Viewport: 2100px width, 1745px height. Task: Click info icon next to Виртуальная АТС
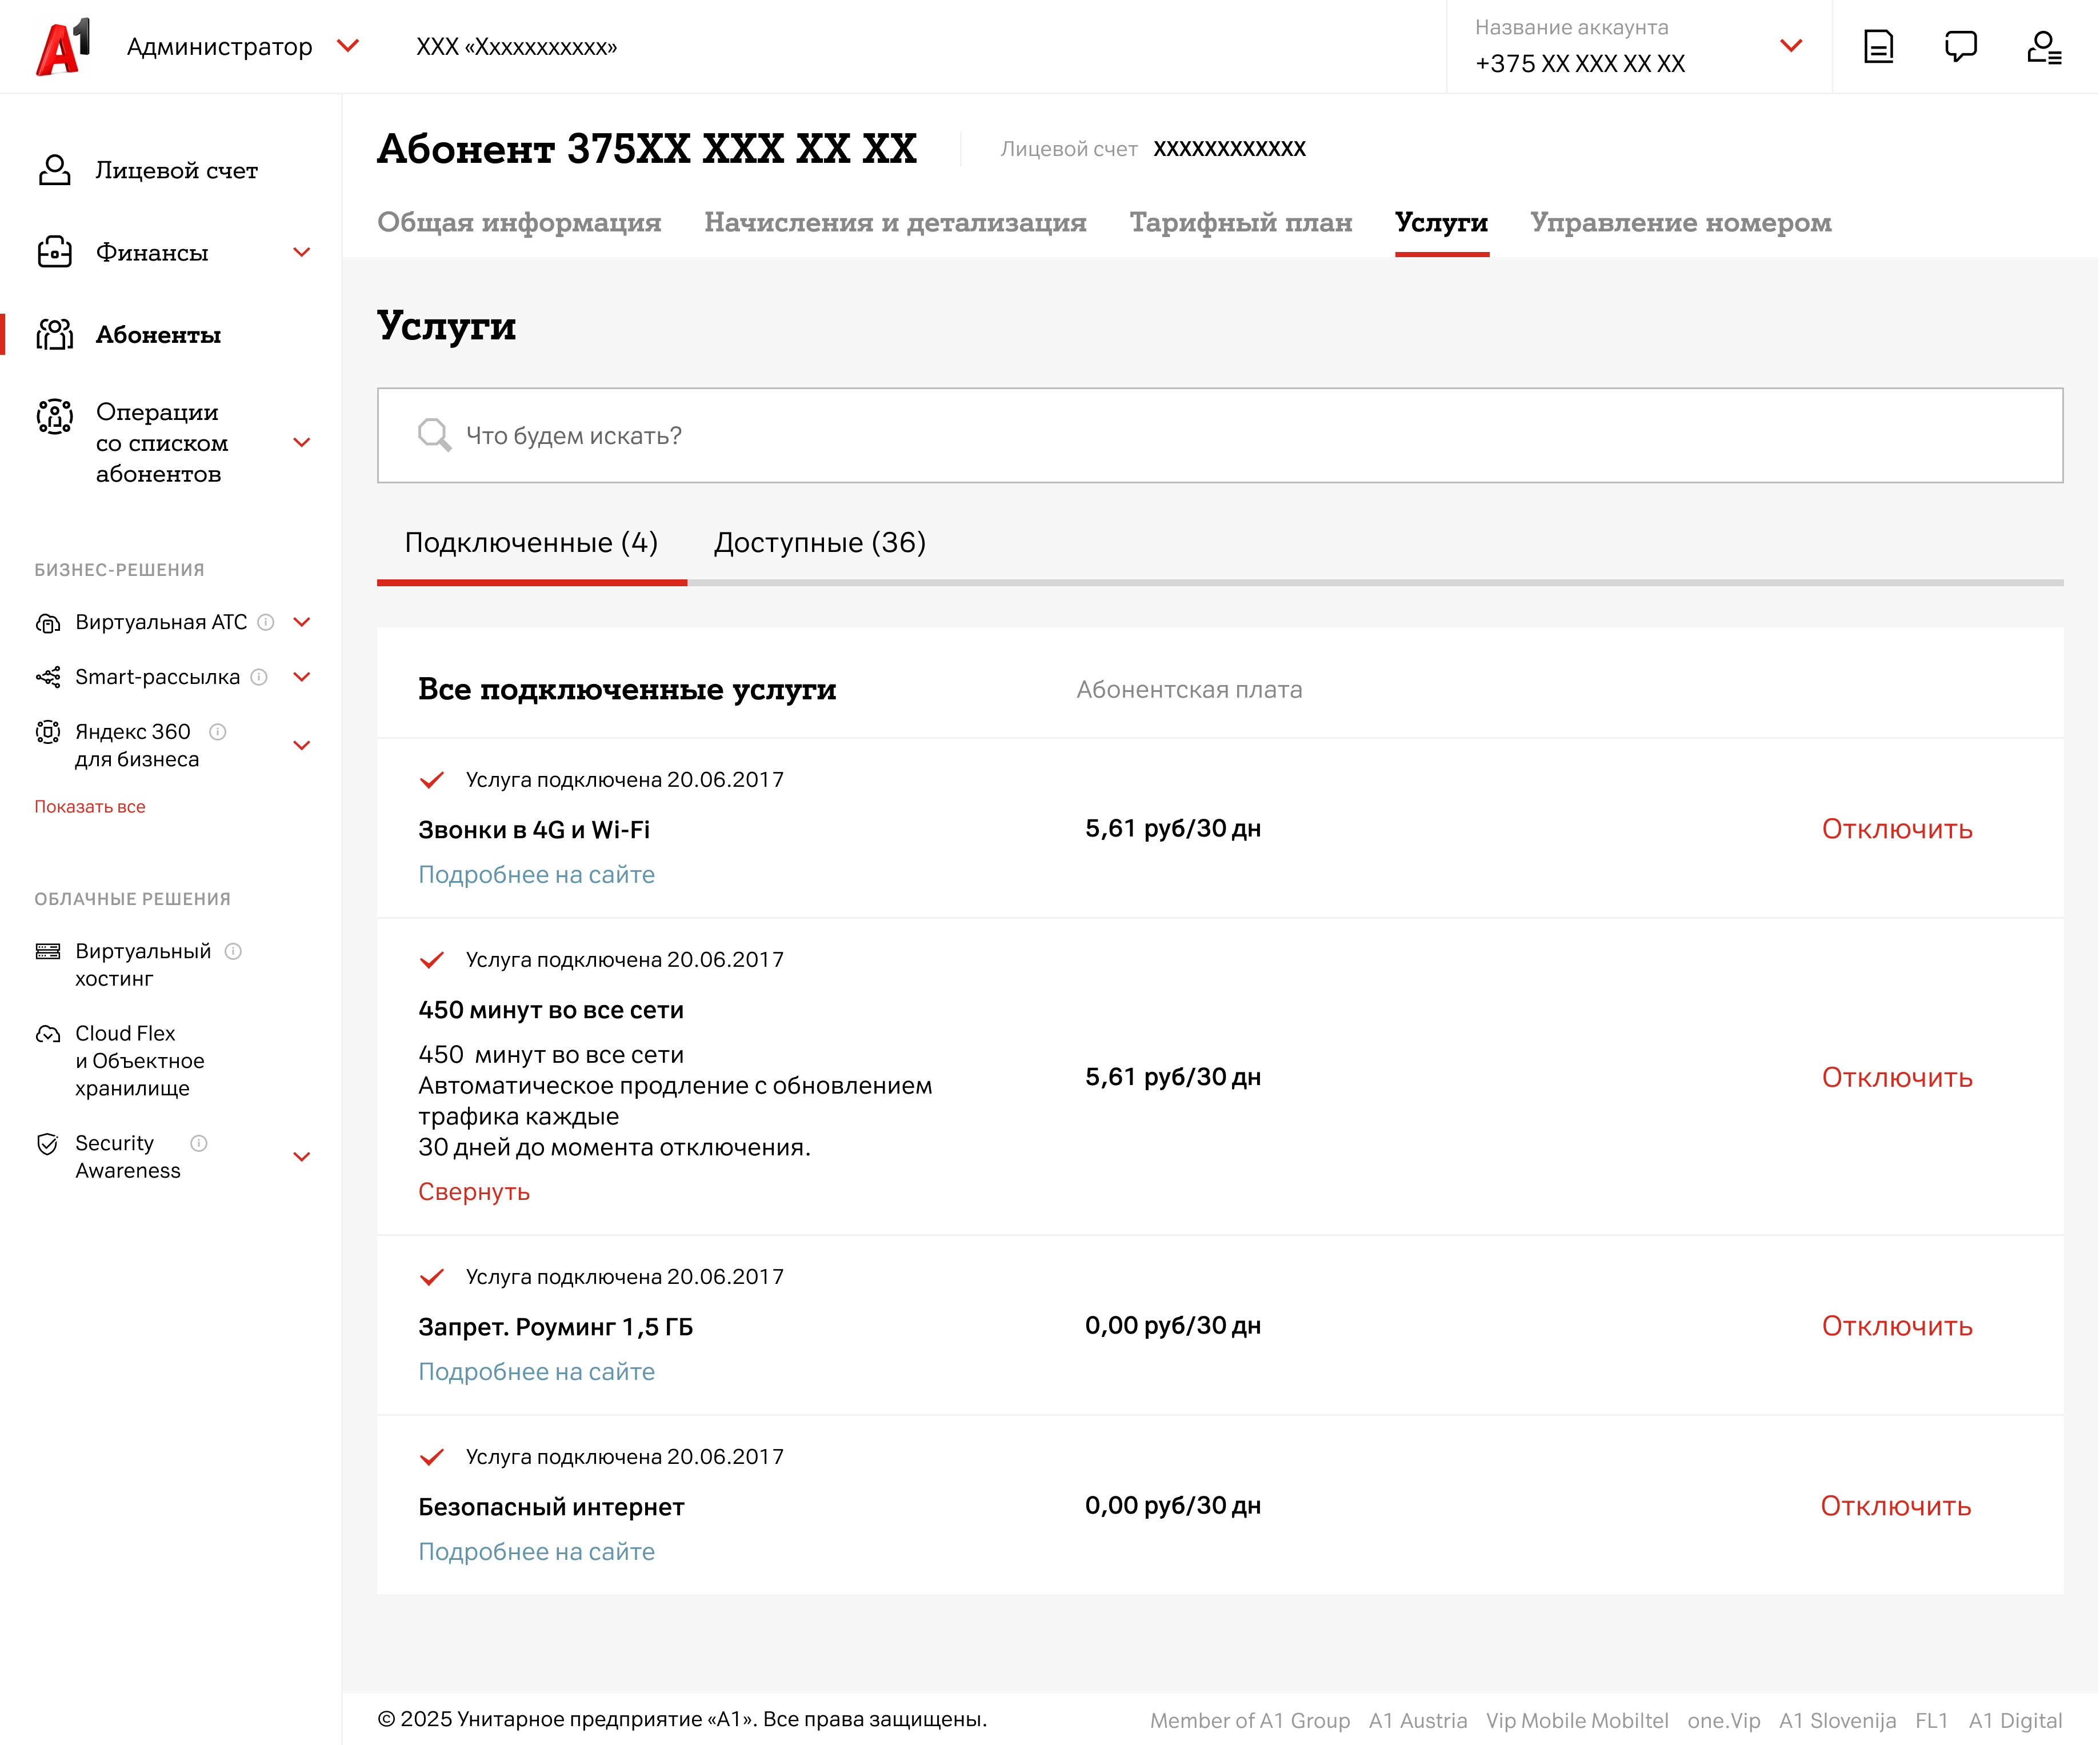click(266, 622)
